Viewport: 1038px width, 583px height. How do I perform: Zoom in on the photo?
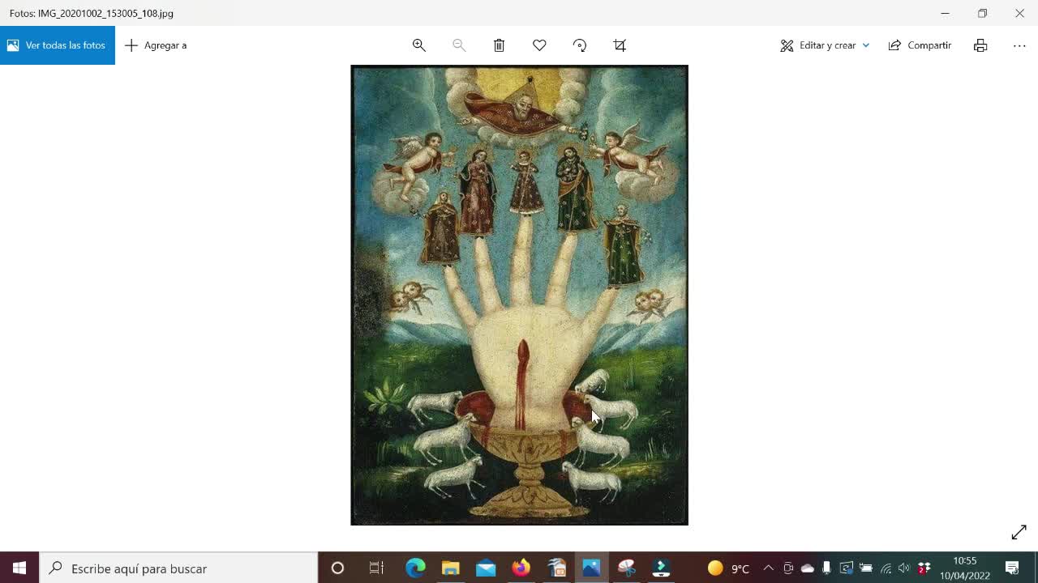click(x=419, y=45)
